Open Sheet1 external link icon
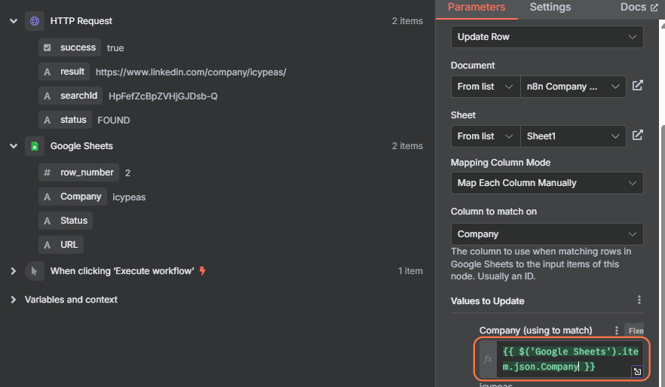Viewport: 665px width, 387px height. point(637,135)
